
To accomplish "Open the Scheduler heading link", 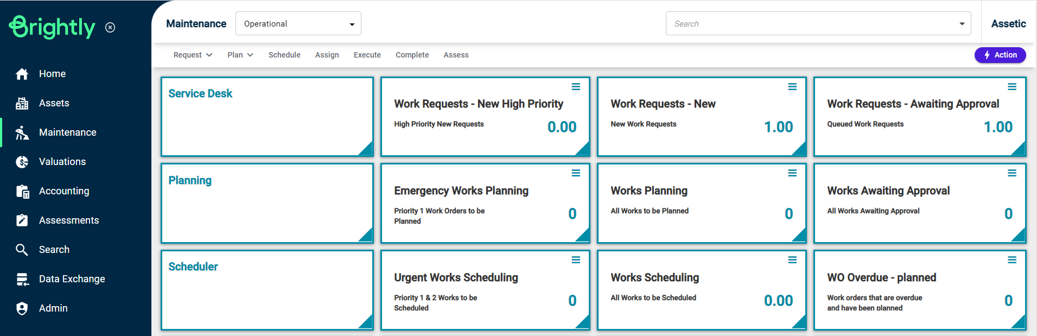I will coord(193,267).
